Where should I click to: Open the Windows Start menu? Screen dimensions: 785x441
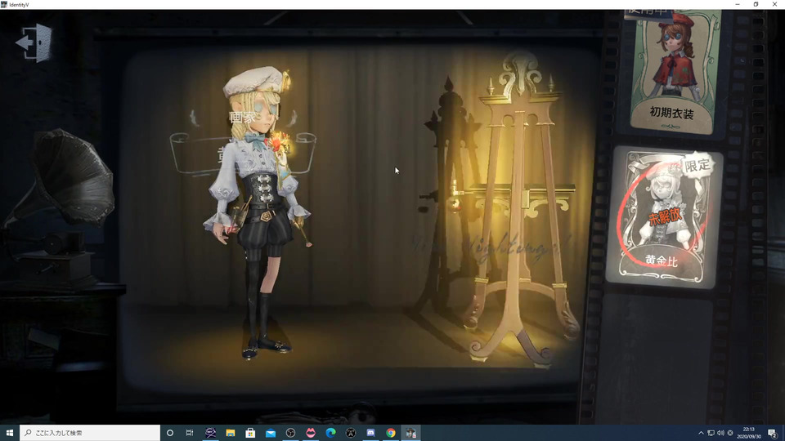coord(10,433)
